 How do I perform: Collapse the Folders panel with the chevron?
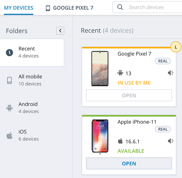(60, 31)
